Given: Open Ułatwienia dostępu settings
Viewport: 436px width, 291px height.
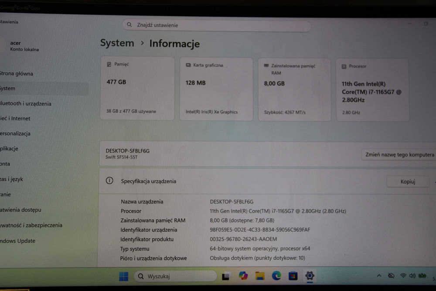Looking at the screenshot, I should click(20, 210).
